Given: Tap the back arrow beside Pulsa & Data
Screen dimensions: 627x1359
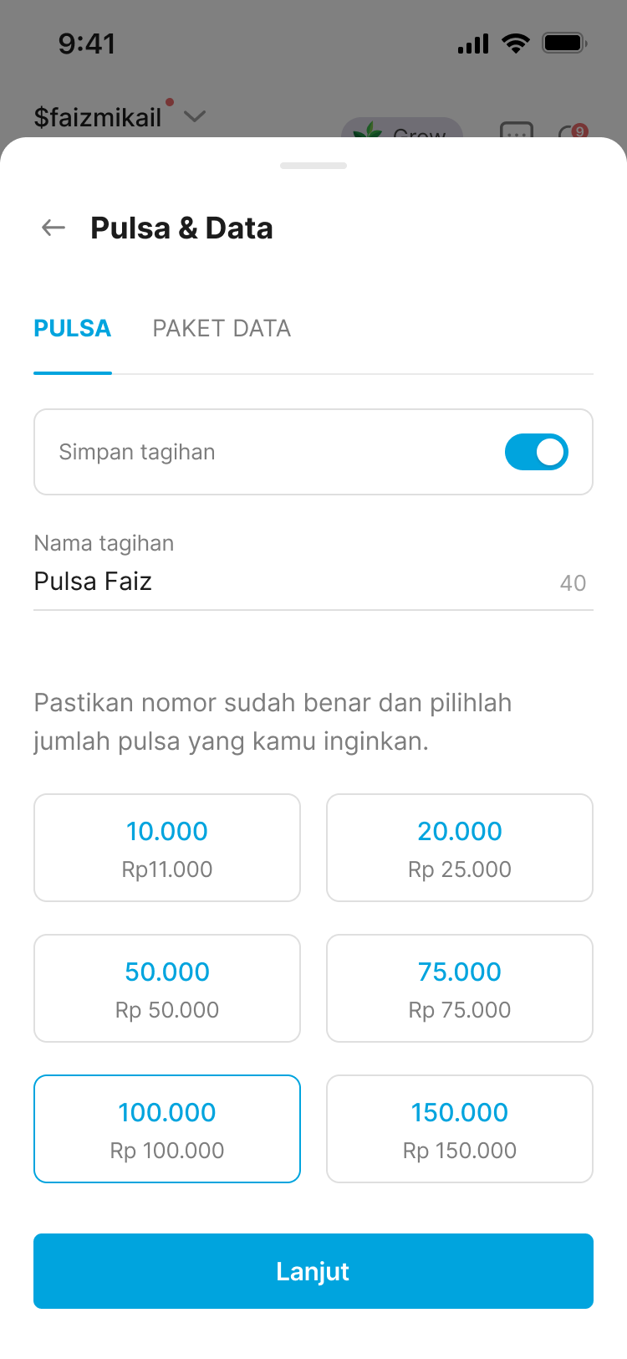Looking at the screenshot, I should click(x=54, y=228).
